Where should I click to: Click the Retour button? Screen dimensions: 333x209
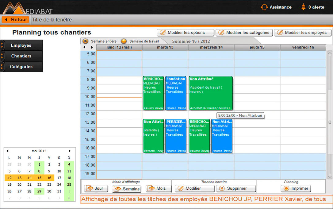point(16,20)
